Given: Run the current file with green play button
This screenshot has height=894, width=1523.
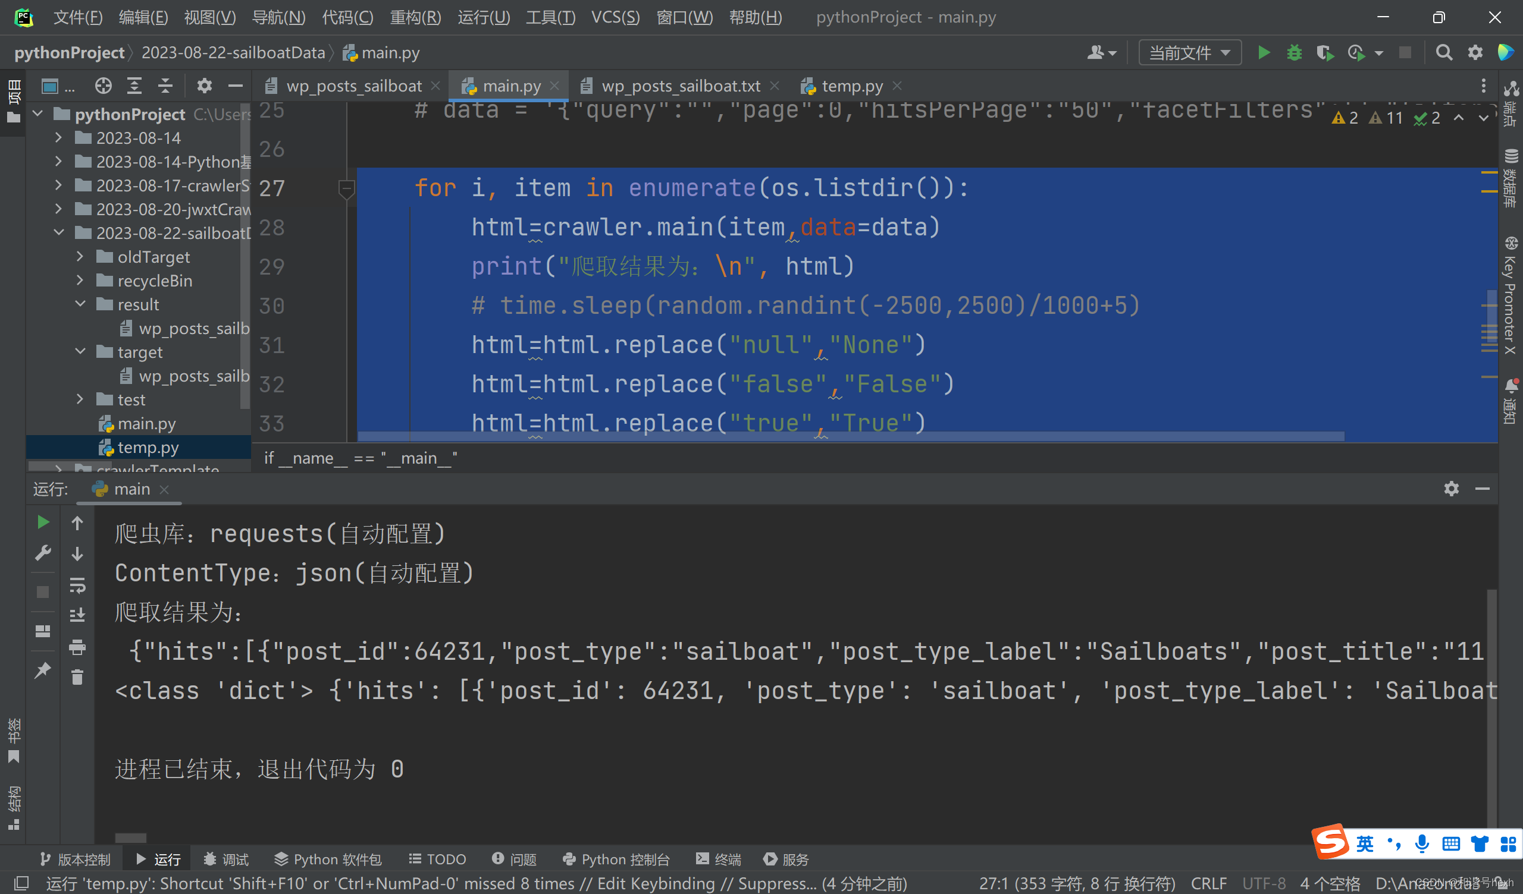Looking at the screenshot, I should [1263, 52].
